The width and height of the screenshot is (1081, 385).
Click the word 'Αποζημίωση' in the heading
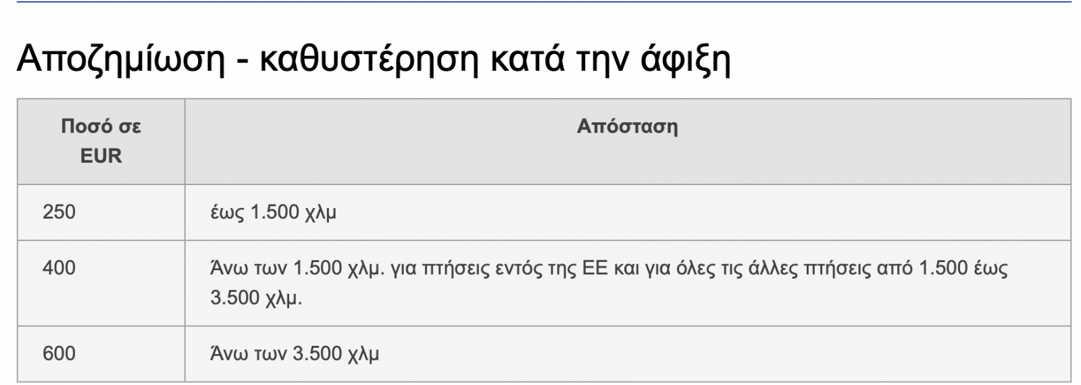point(120,59)
